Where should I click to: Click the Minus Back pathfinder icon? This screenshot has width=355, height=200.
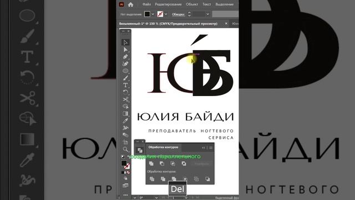[x=207, y=179]
